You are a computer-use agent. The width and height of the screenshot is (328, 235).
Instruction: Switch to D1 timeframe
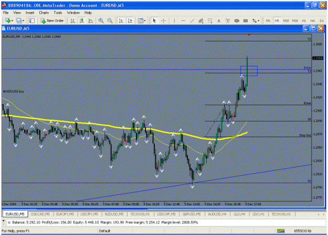pos(322,20)
